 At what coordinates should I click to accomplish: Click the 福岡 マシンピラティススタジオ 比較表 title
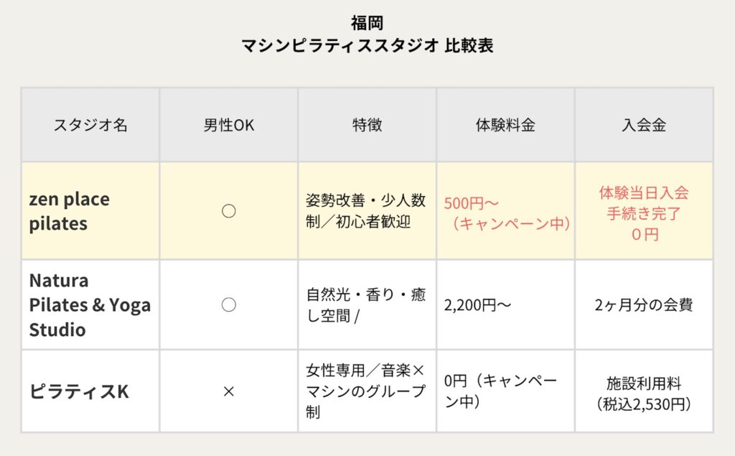click(x=367, y=34)
